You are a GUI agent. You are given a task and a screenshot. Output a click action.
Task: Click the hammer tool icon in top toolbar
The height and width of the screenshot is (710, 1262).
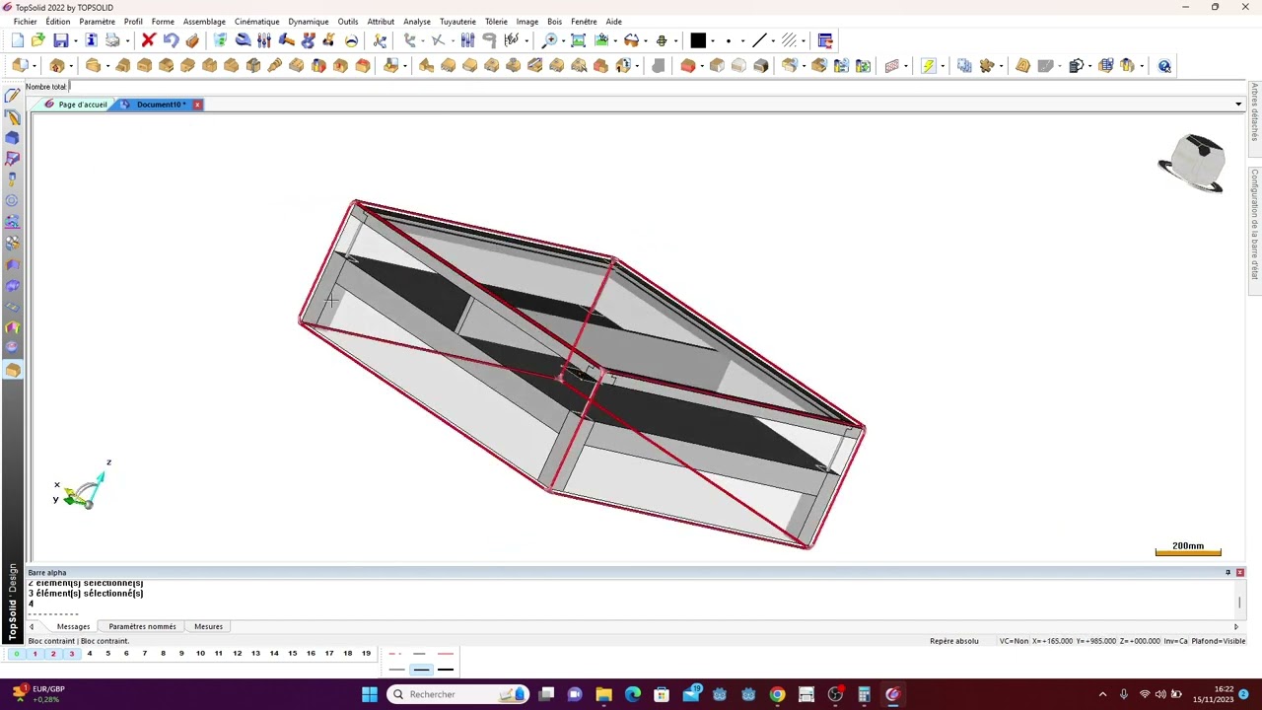[286, 40]
